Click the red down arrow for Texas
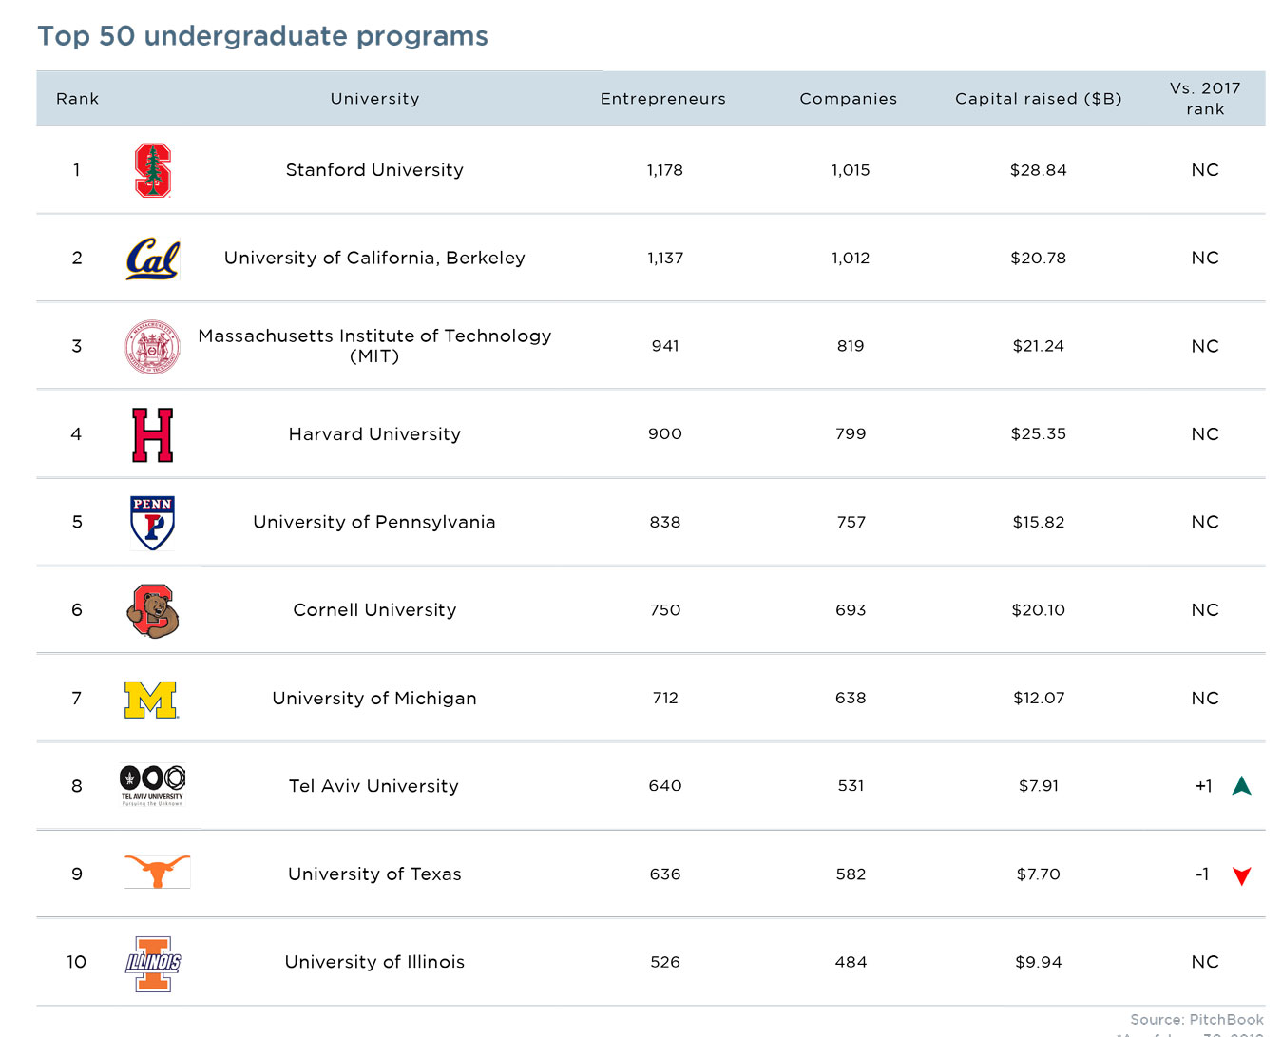 1241,875
